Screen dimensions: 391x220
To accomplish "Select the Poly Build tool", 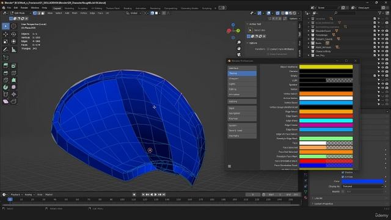I will pyautogui.click(x=13, y=80).
